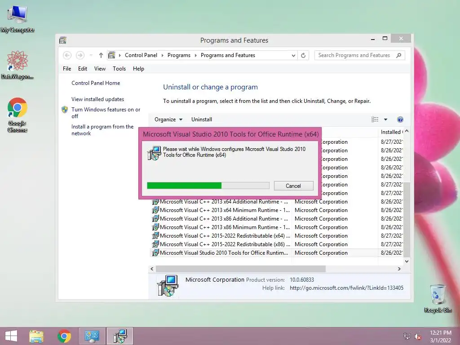Open Google Chrome desktop shortcut
This screenshot has width=460, height=345.
pyautogui.click(x=18, y=115)
